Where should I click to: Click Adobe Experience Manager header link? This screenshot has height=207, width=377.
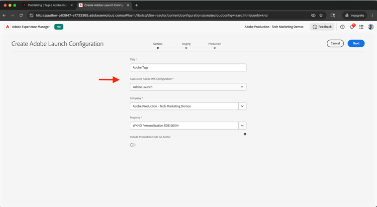pos(31,27)
